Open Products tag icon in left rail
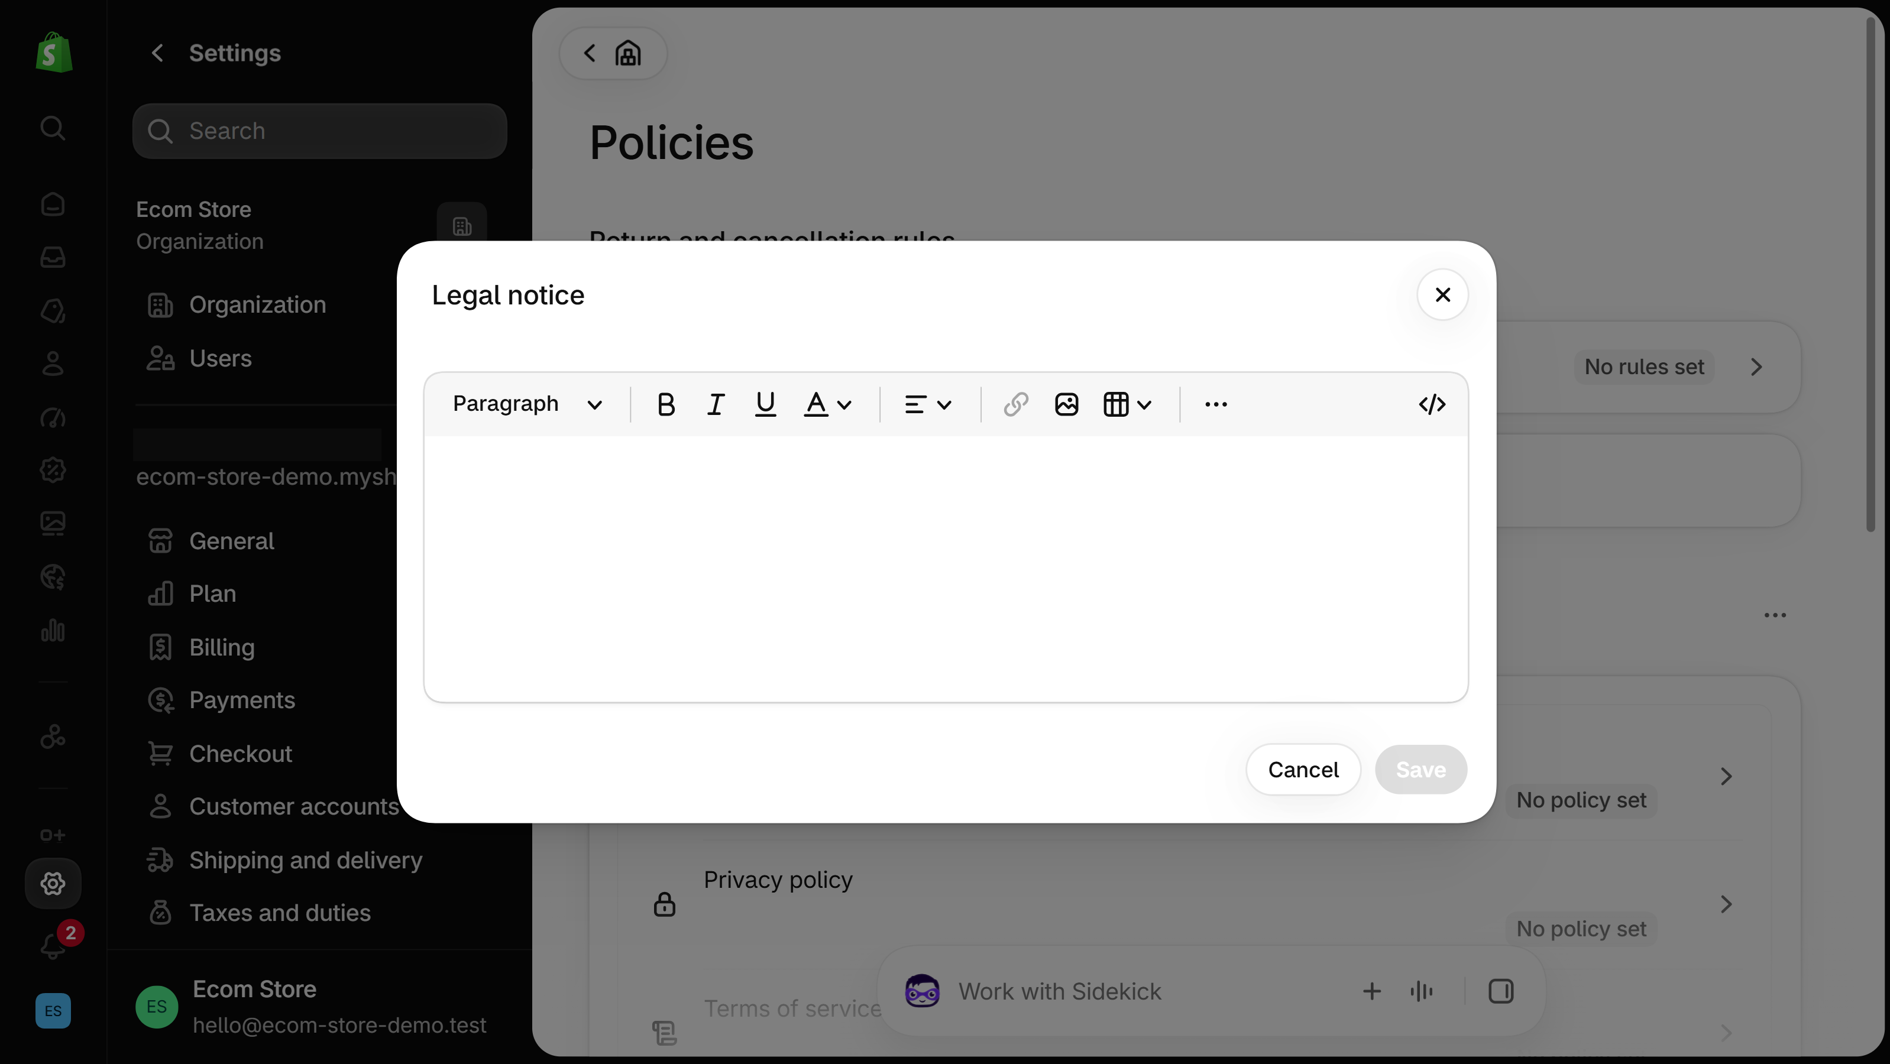This screenshot has height=1064, width=1890. coord(53,311)
